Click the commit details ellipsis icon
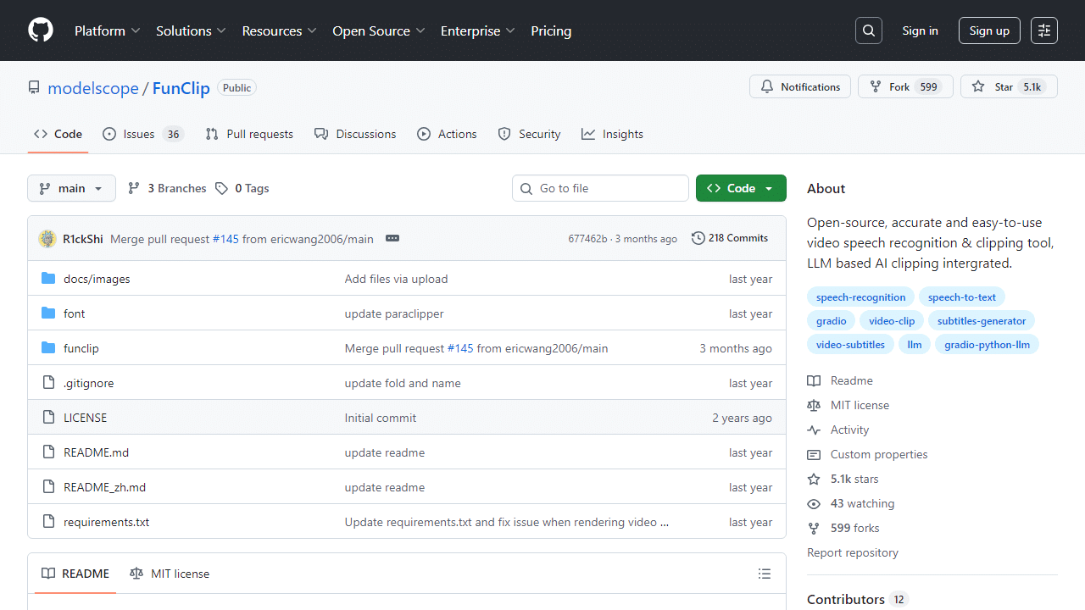Screen dimensions: 1085x610 pos(392,239)
